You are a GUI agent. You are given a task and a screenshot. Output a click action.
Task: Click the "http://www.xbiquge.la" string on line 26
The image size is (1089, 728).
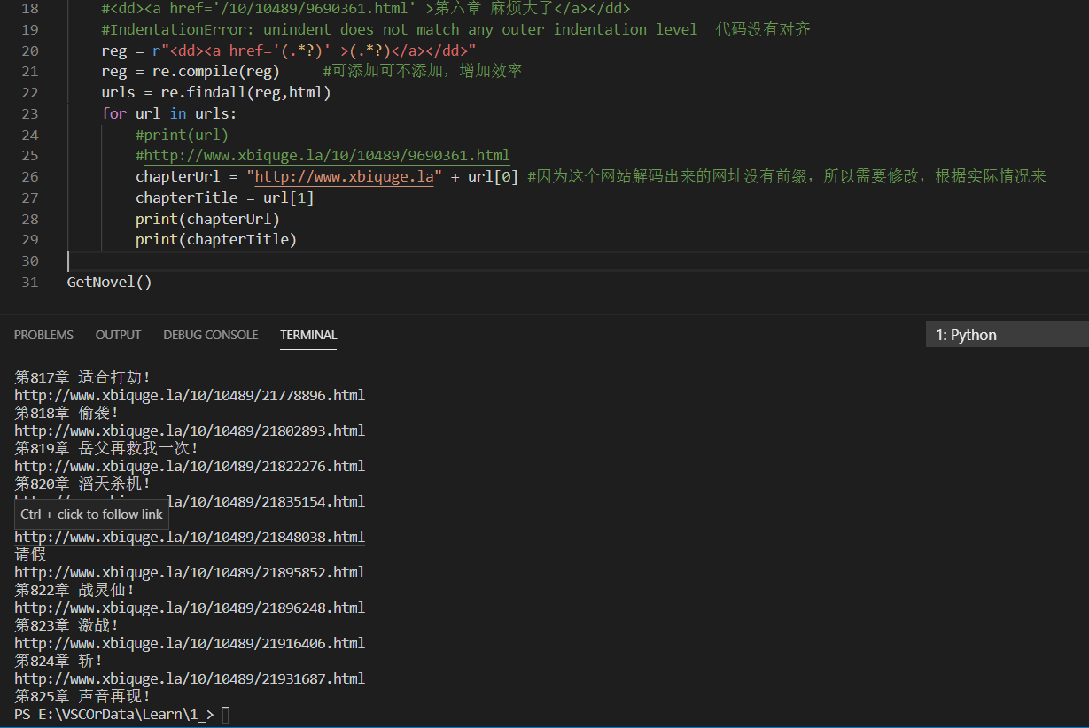(345, 176)
